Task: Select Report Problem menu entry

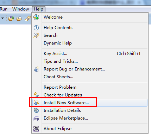Action: 90,87
